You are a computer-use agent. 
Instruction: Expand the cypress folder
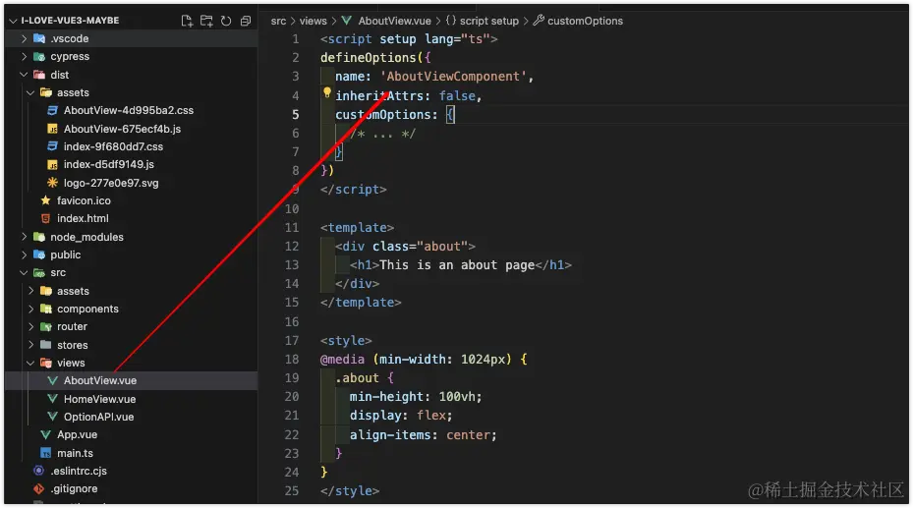pyautogui.click(x=24, y=56)
